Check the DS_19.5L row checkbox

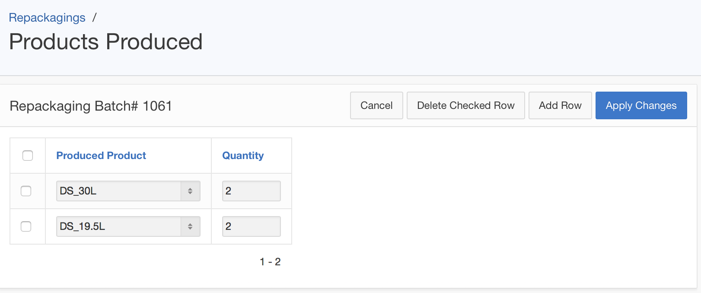[x=26, y=226]
